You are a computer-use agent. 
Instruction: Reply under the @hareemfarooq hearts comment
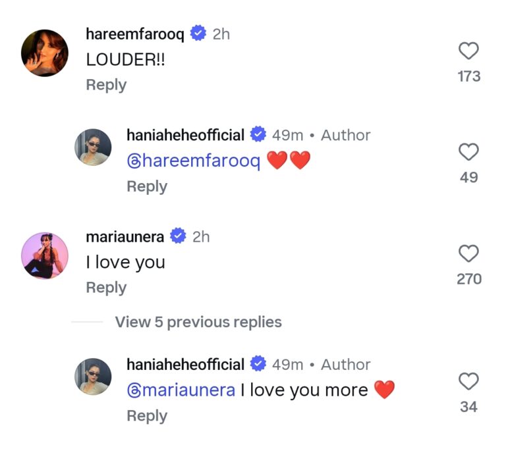click(147, 186)
